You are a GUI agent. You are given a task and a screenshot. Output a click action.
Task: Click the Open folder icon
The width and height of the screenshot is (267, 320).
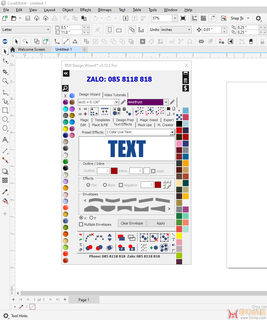click(x=14, y=18)
